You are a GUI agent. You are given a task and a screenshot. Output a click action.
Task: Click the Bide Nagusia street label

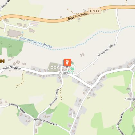pyautogui.click(x=12, y=68)
